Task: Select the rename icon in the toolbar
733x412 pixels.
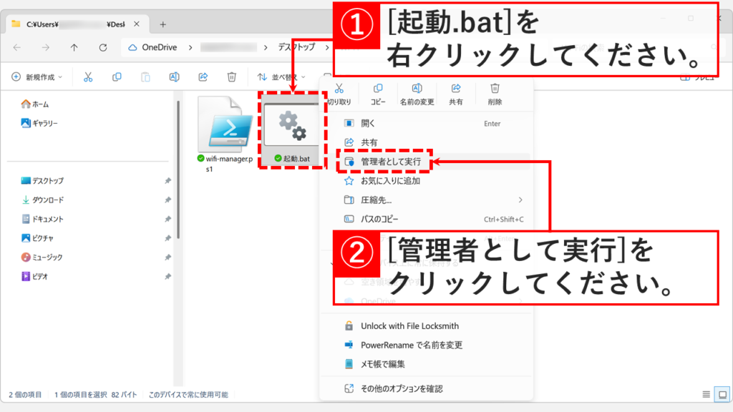Action: 175,77
